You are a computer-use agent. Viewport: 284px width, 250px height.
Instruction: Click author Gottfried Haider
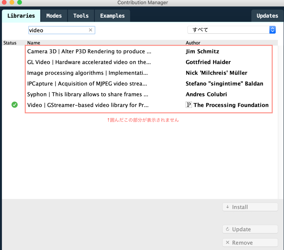pyautogui.click(x=208, y=62)
